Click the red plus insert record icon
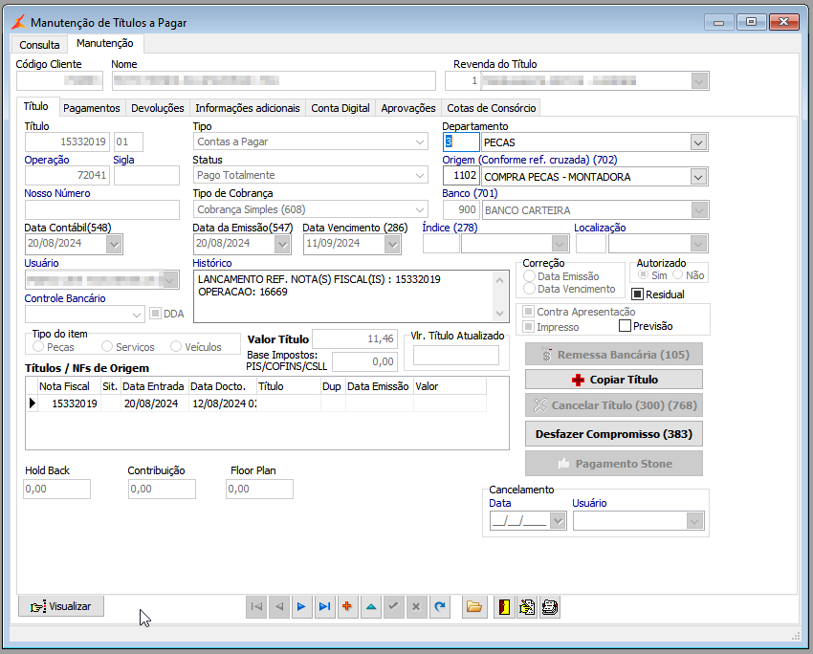This screenshot has height=654, width=813. point(346,606)
